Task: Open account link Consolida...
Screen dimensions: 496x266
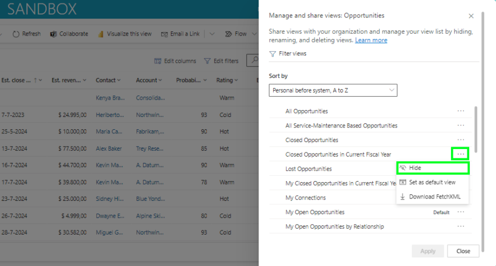Action: point(150,98)
